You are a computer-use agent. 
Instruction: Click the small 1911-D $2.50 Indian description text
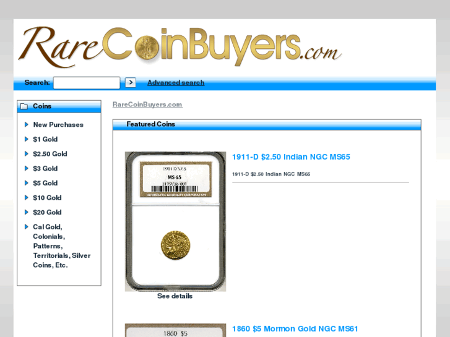271,174
